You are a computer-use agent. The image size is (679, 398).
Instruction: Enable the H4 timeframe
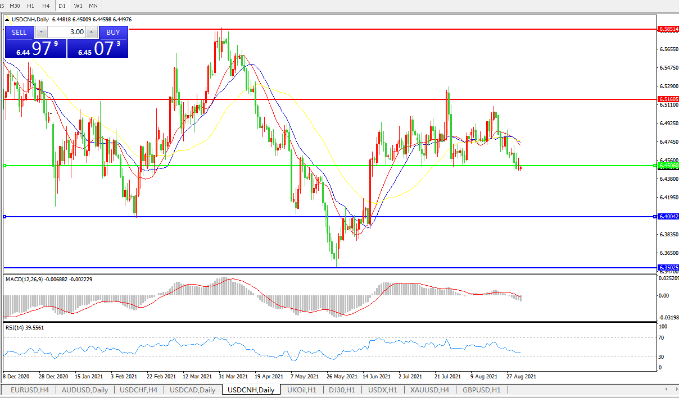(x=46, y=6)
